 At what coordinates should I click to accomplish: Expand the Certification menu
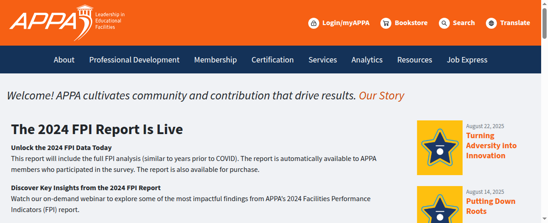[273, 60]
